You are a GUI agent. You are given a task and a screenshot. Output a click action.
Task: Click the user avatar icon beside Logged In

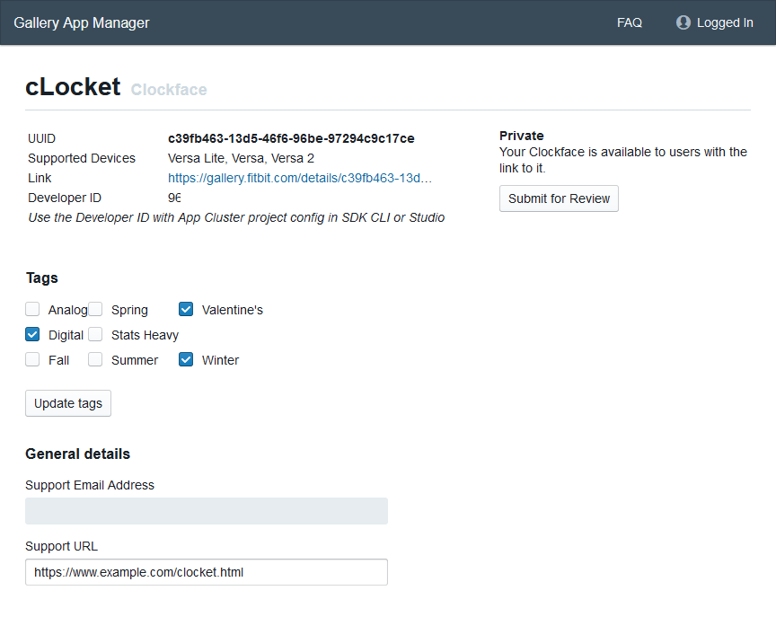[683, 22]
